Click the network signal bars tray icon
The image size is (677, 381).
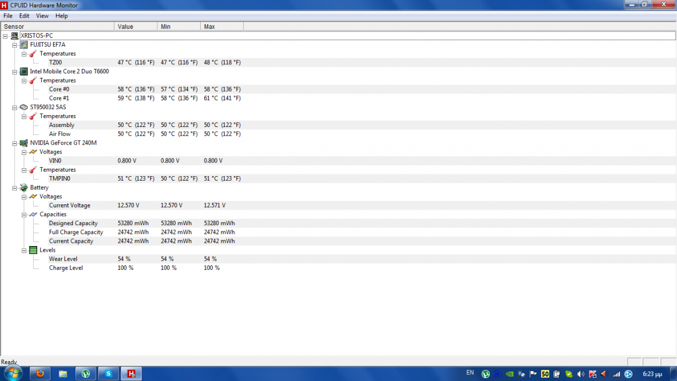coord(616,374)
